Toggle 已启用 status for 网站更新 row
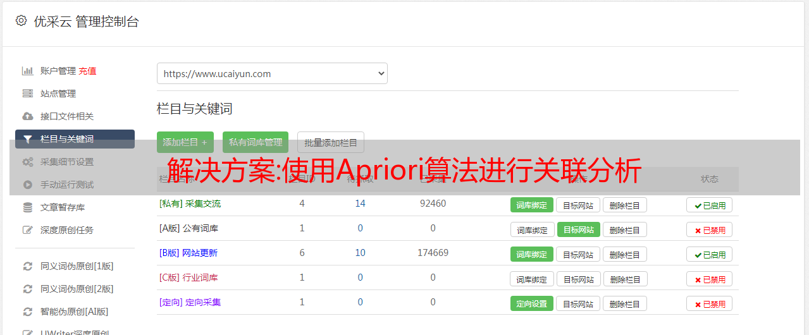 click(710, 255)
